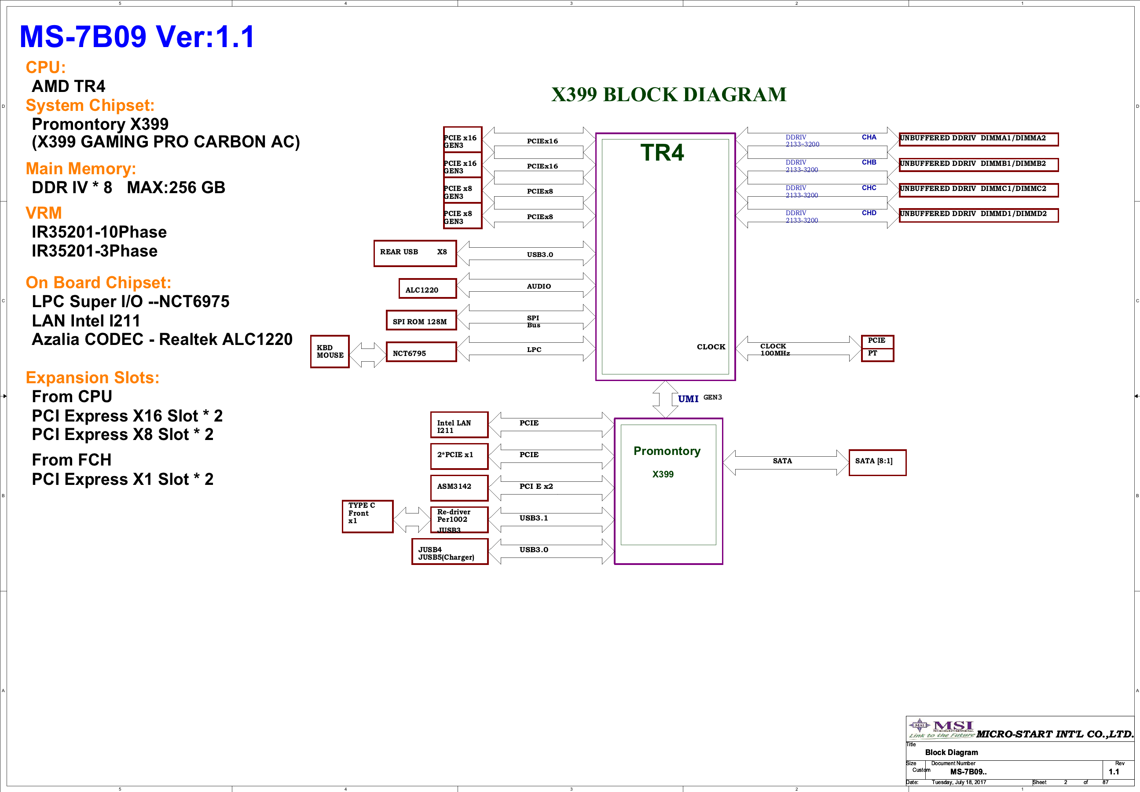Select the DIMMB1/DIMMB2 memory box
Image resolution: width=1140 pixels, height=792 pixels.
click(978, 165)
